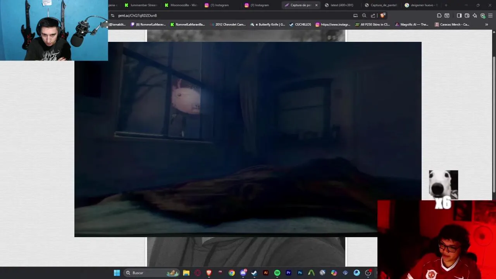Click the dark bedroom screenshot image
The height and width of the screenshot is (279, 496).
248,139
